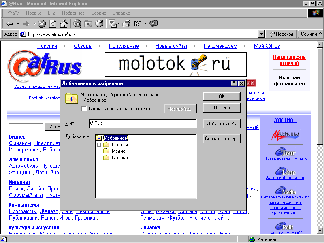Open the Рекомендуем link
324x243 pixels.
[220, 46]
